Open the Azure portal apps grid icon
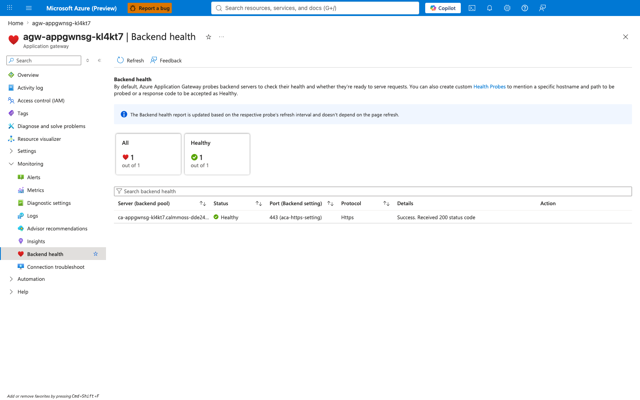 (10, 8)
